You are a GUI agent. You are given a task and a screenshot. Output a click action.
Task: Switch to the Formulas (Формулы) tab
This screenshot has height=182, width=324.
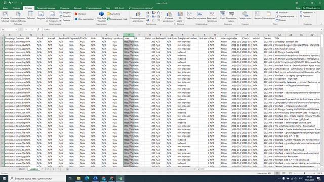click(65, 8)
